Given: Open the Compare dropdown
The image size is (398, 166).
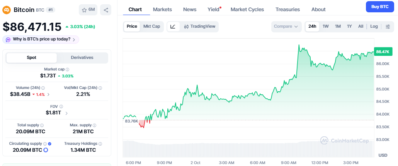Looking at the screenshot, I should 286,27.
